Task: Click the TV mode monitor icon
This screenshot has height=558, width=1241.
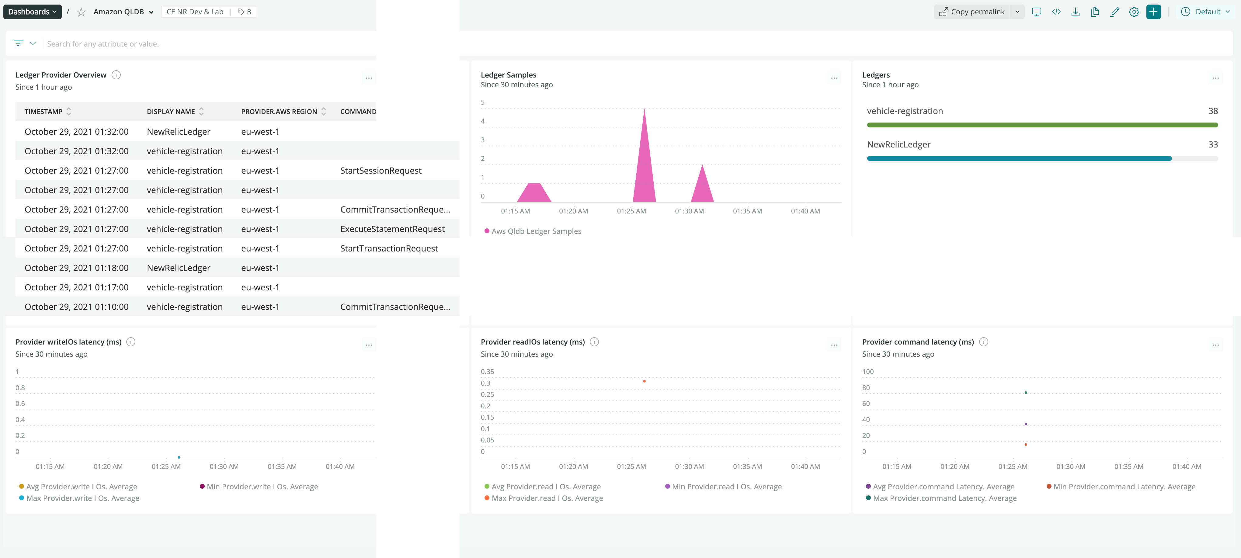Action: pos(1036,12)
